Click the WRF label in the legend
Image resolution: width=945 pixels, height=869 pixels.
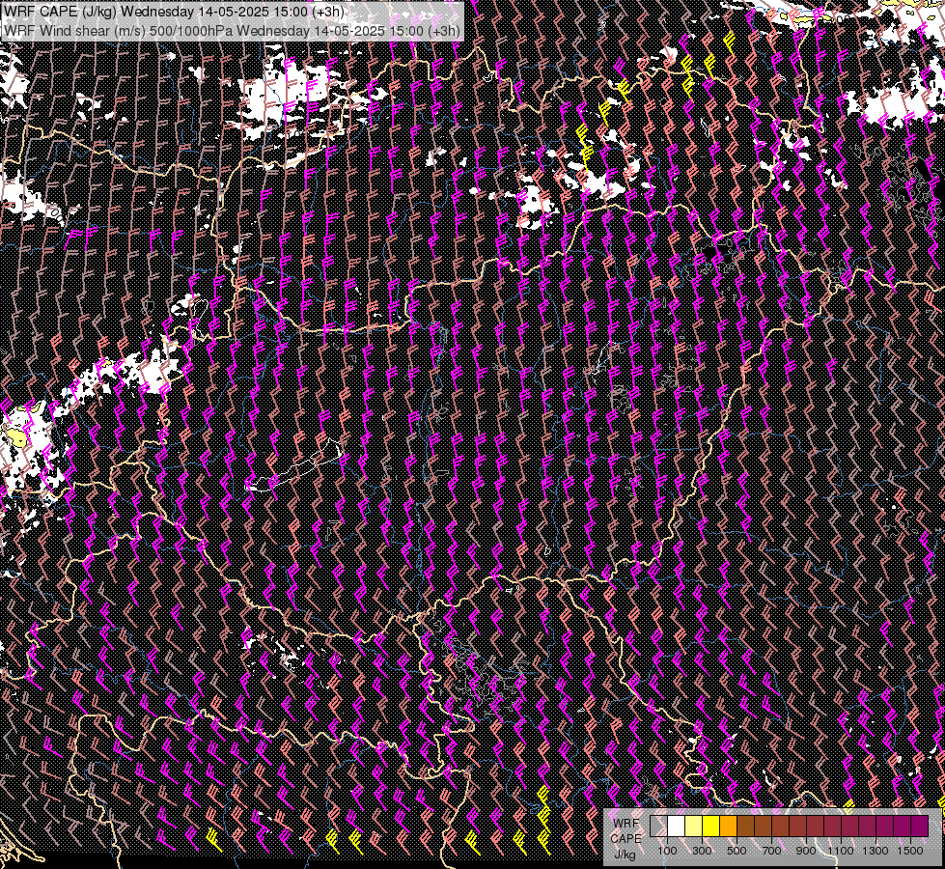(x=625, y=824)
